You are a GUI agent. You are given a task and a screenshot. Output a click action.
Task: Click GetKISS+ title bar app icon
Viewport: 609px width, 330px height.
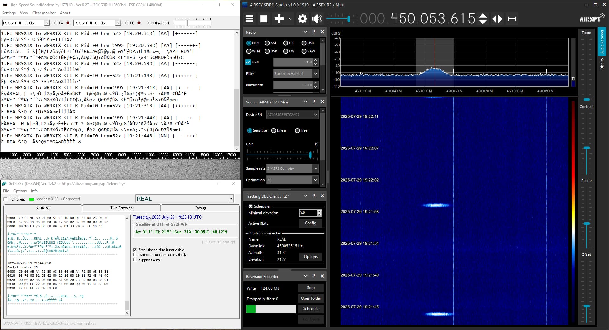tap(4, 184)
